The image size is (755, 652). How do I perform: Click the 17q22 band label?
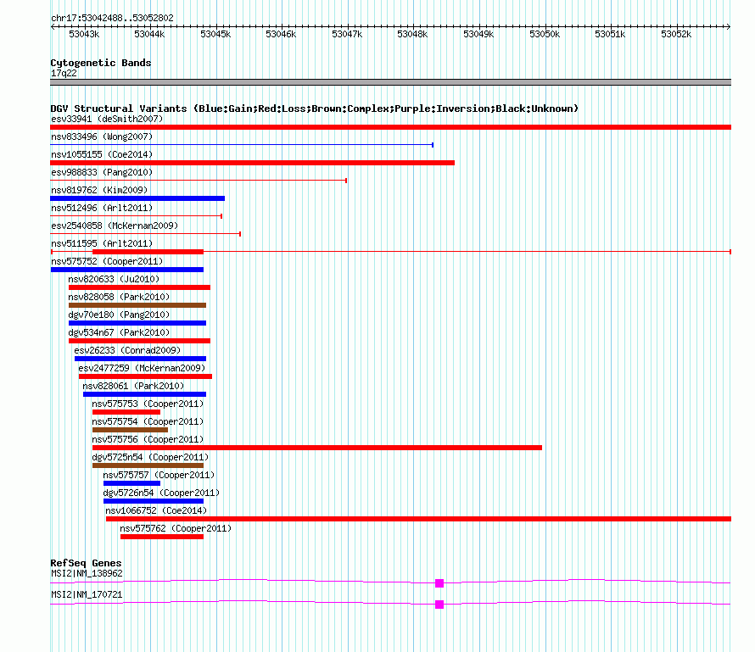[64, 73]
